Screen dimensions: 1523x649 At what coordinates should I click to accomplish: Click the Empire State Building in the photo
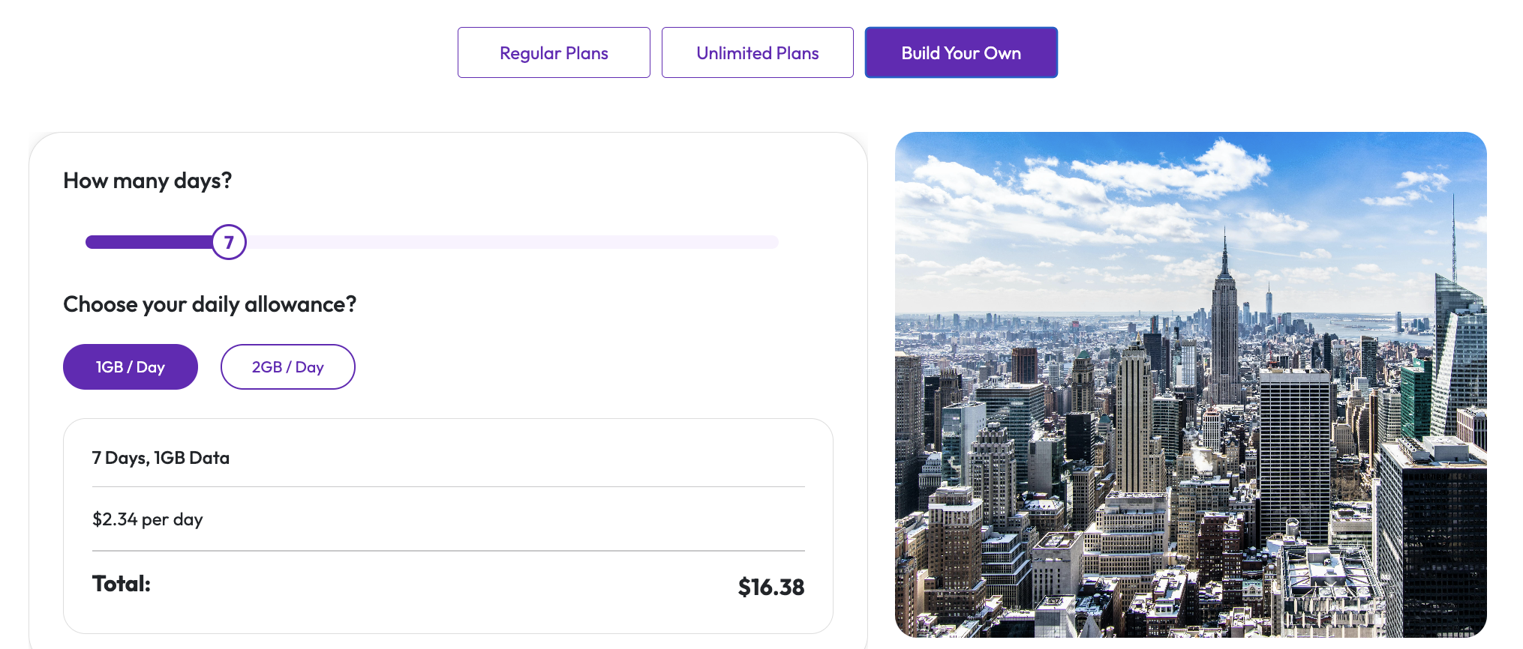pos(1224,315)
